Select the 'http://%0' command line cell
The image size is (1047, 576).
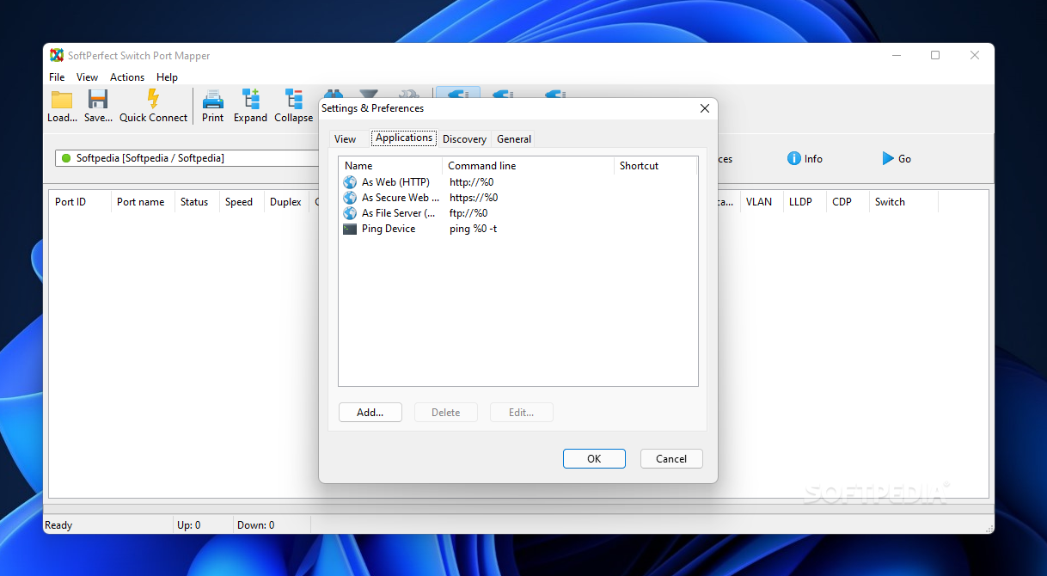tap(471, 182)
